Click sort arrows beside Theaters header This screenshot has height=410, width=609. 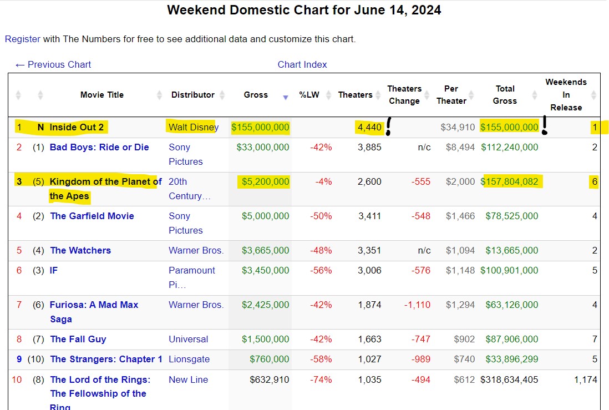pyautogui.click(x=378, y=95)
